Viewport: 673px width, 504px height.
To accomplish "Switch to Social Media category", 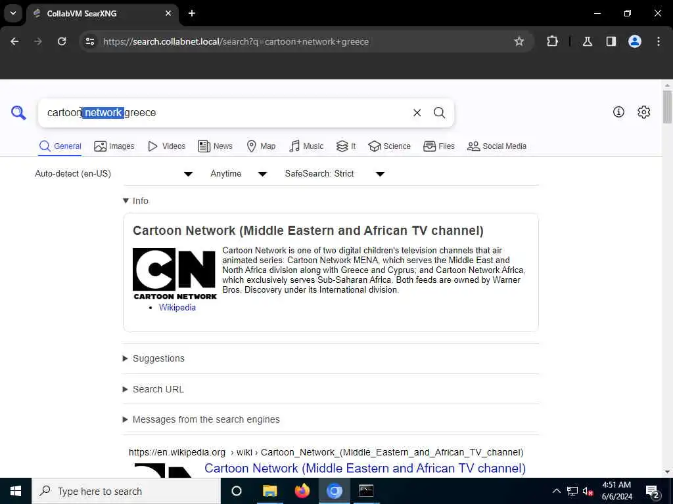I will coord(497,146).
